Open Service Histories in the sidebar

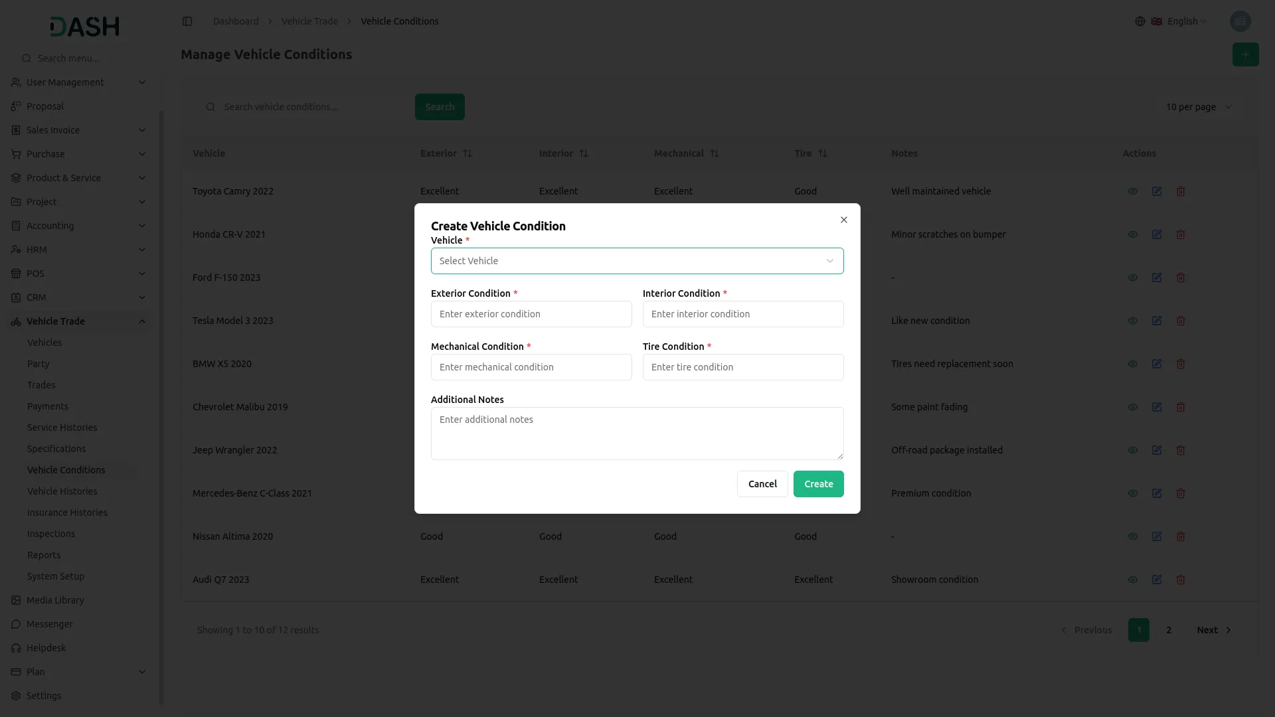(x=62, y=428)
